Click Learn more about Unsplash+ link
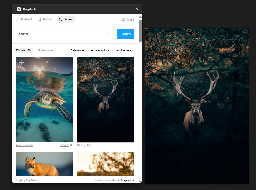The height and width of the screenshot is (190, 256). tap(115, 180)
